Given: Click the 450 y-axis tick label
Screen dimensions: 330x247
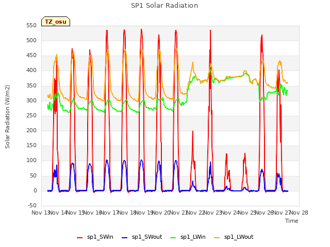Looking at the screenshot, I should click(x=31, y=56).
